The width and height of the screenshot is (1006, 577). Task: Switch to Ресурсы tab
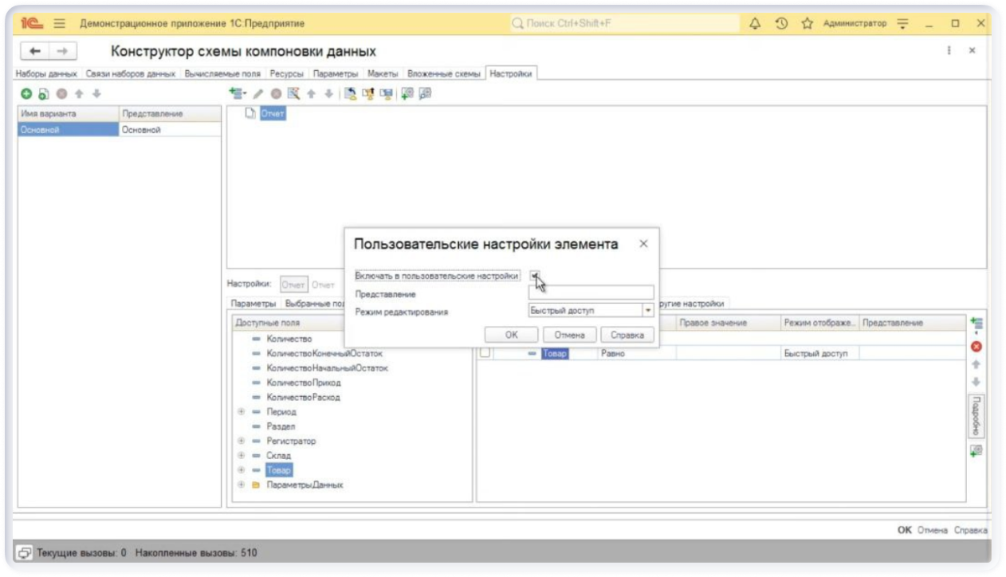(286, 74)
